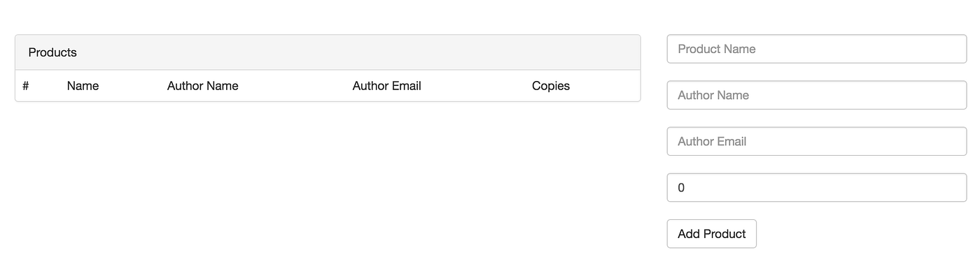Click the Product Name placeholder text
This screenshot has width=980, height=280.
[717, 49]
